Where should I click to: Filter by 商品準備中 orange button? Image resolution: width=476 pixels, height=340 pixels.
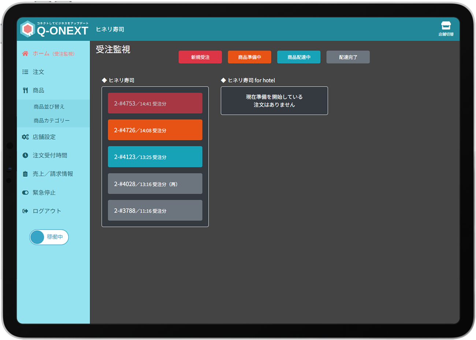pos(249,57)
